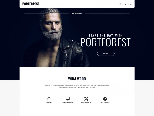Screen dimensions: 154x116
Task: Click the search magnifier icon
Action: (120, 4)
